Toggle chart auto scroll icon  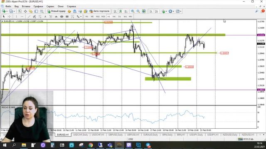(151, 11)
